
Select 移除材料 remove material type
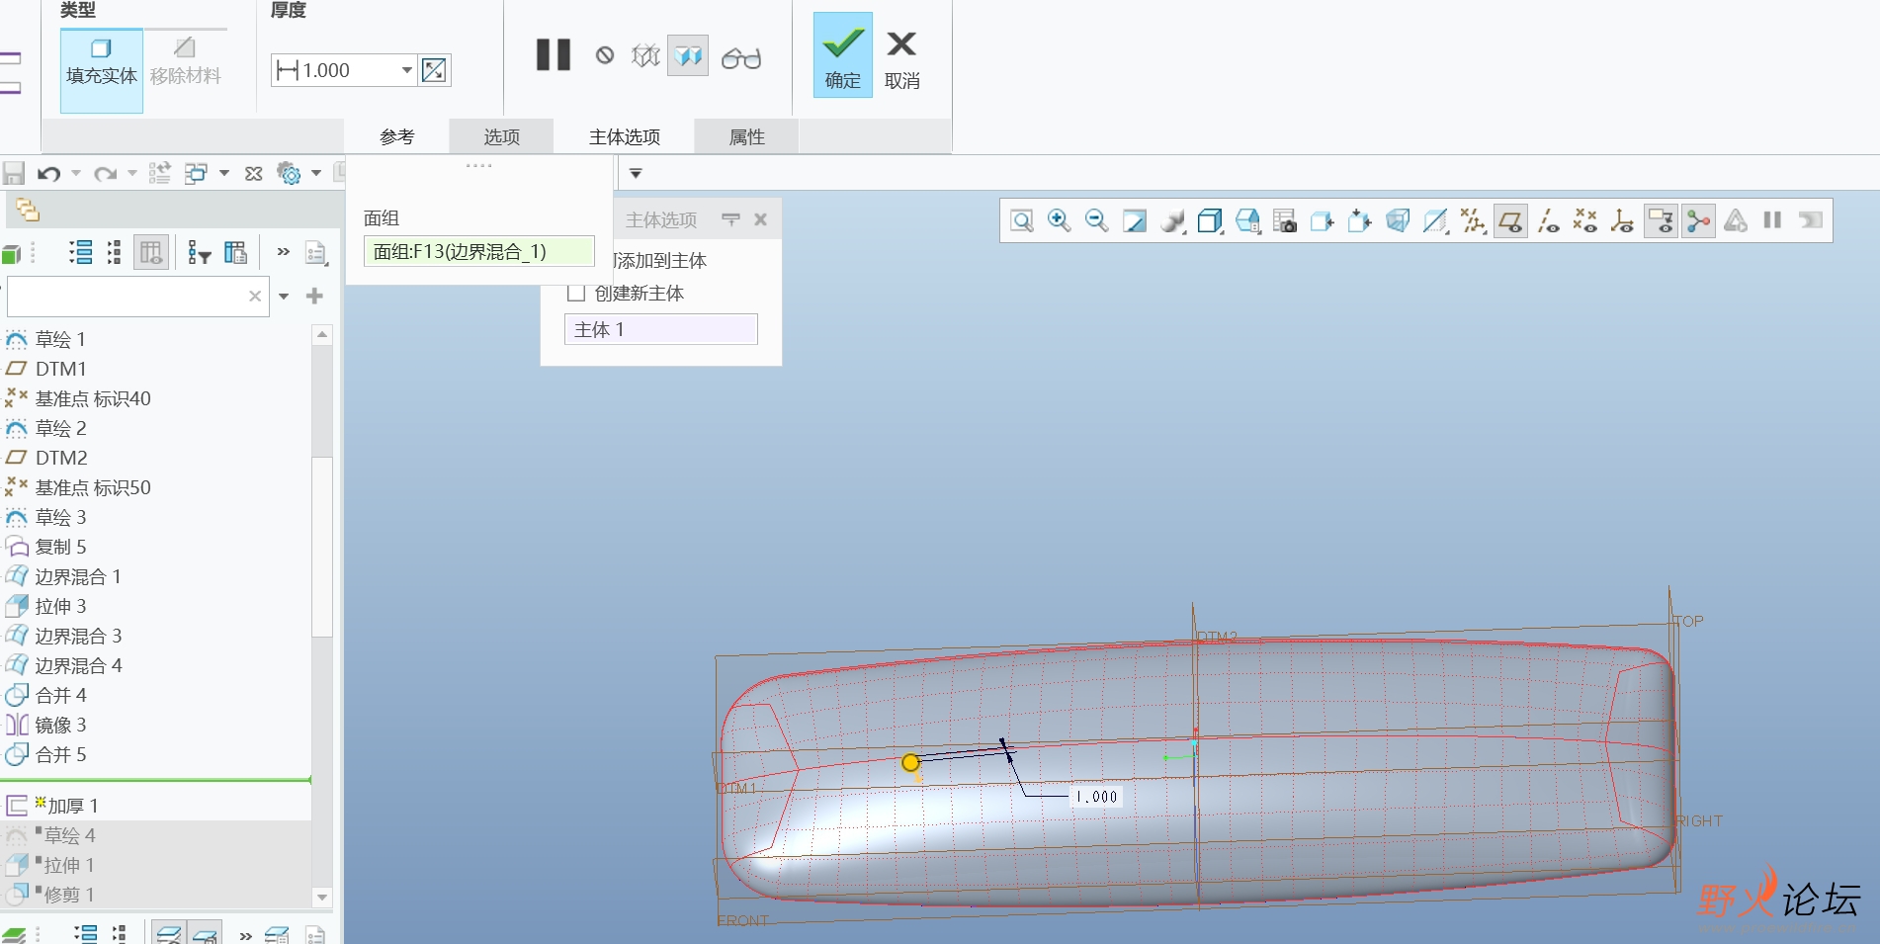[x=185, y=61]
